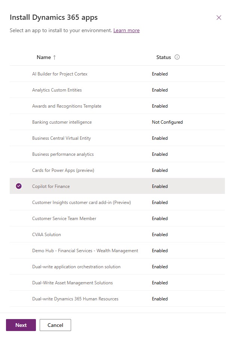The image size is (226, 337).
Task: Select AI Builder for Project Cortex row
Action: (x=117, y=74)
